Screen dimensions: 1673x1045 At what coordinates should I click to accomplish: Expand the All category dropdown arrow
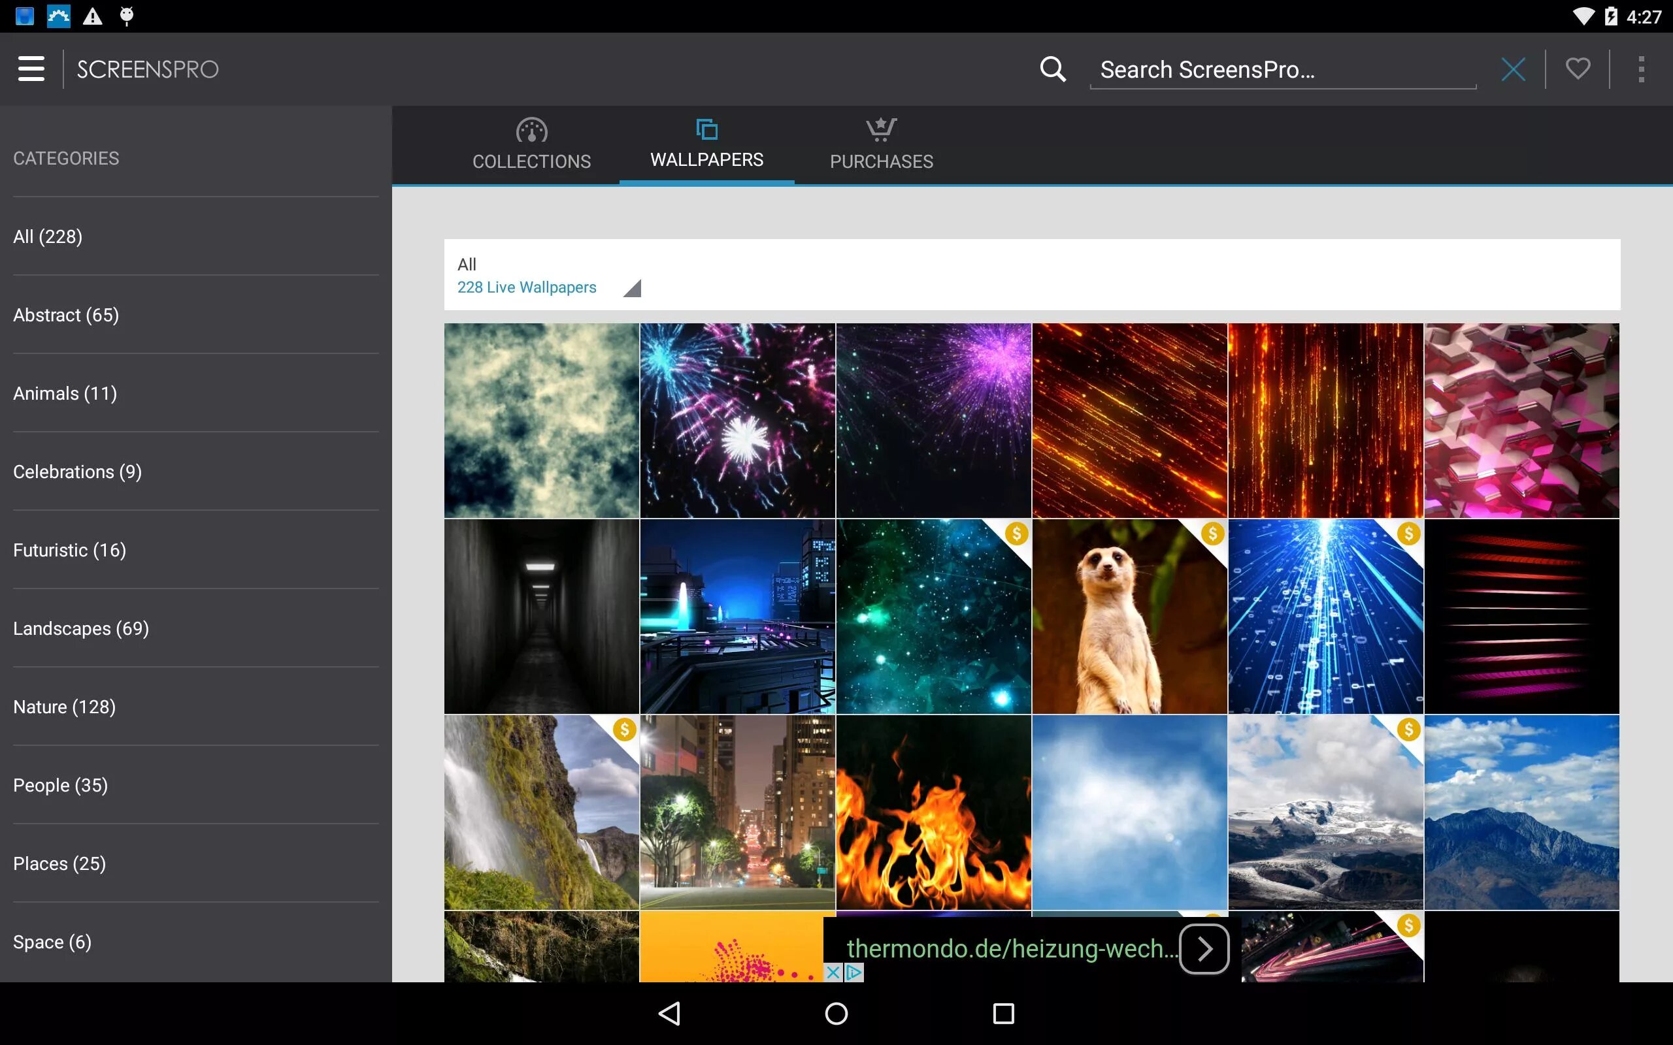(x=631, y=288)
